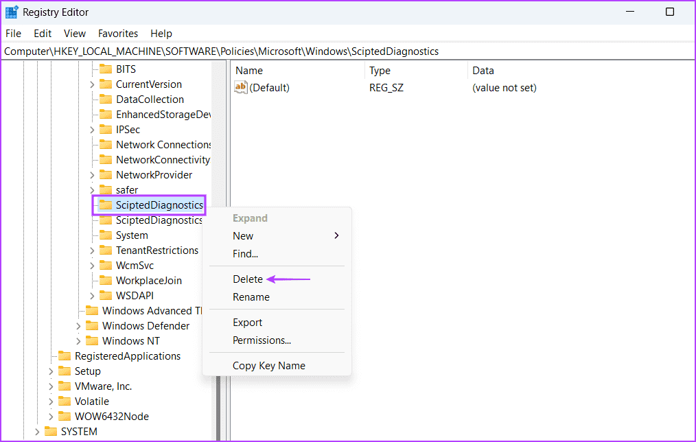Expand the SYSTEM hive
The width and height of the screenshot is (696, 442).
(37, 431)
